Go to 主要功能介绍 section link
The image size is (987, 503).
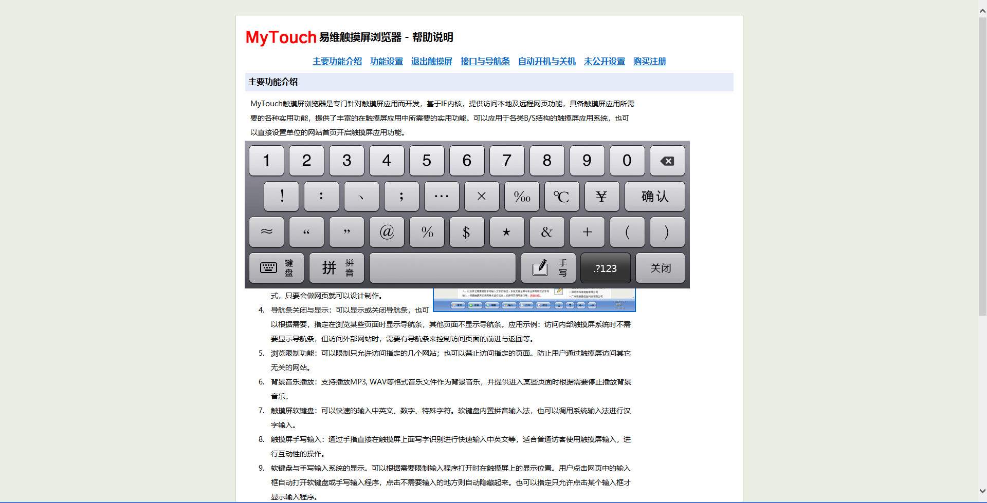tap(337, 62)
